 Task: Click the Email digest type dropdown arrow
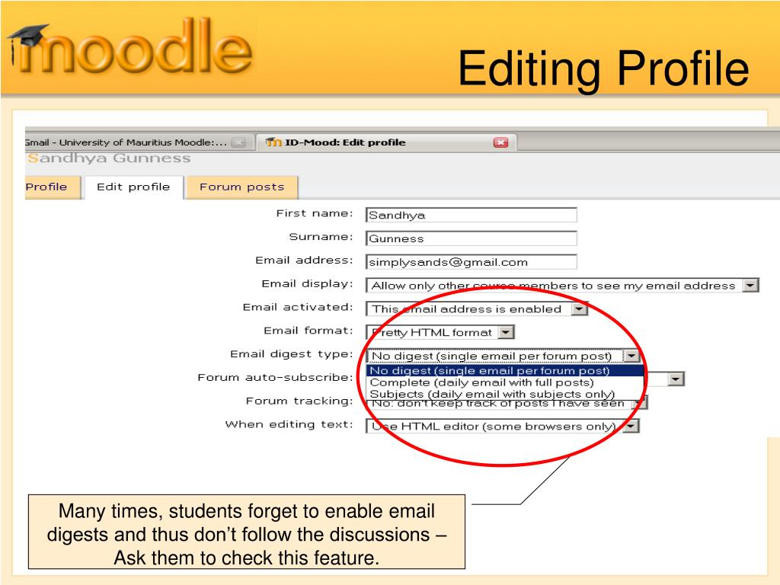pyautogui.click(x=631, y=356)
